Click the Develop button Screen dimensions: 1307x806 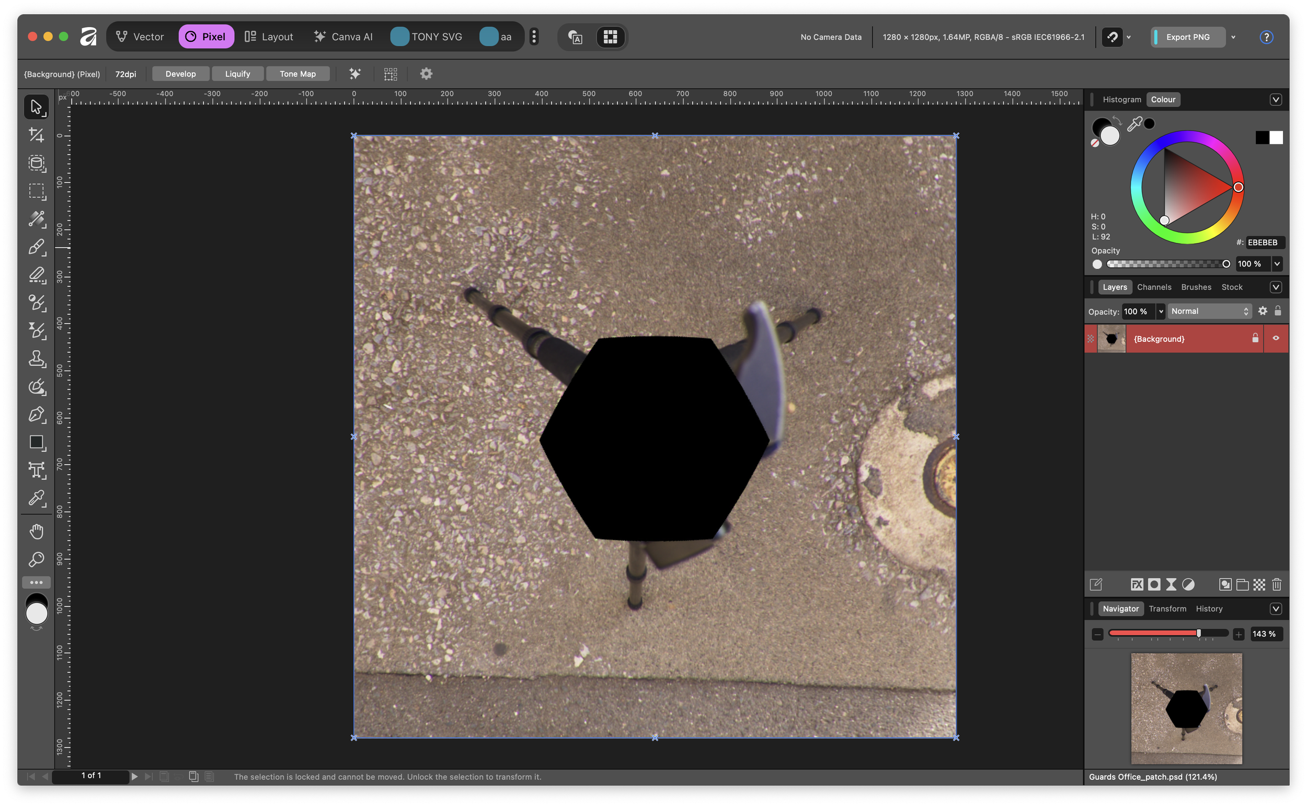[x=180, y=74]
